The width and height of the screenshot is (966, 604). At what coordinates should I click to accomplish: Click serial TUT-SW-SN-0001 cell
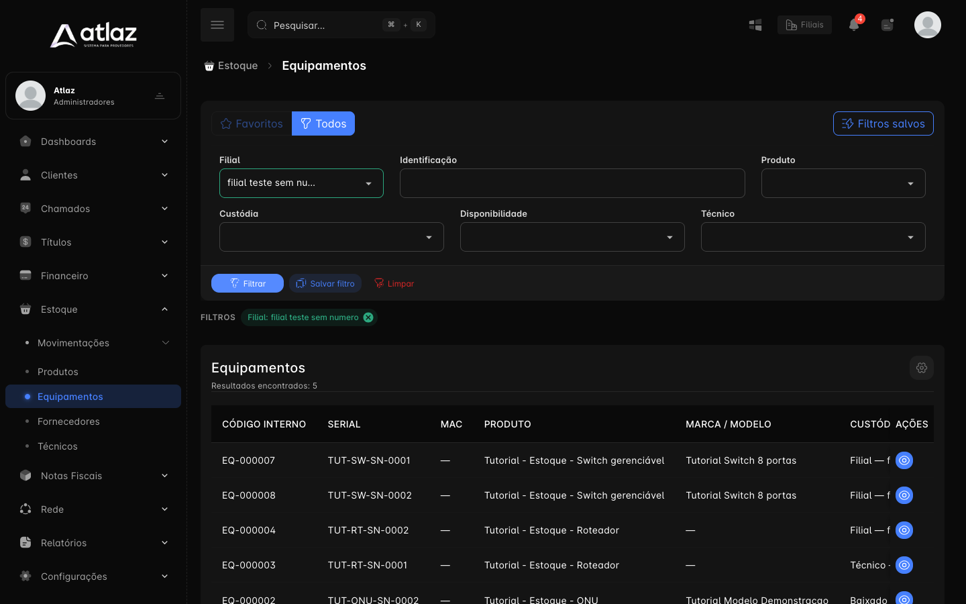[369, 460]
